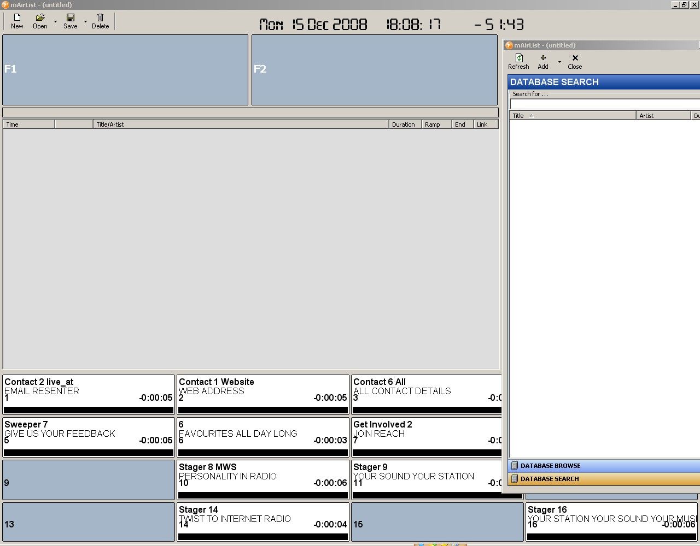Expand the Save button dropdown arrow
The width and height of the screenshot is (700, 546).
coord(85,22)
